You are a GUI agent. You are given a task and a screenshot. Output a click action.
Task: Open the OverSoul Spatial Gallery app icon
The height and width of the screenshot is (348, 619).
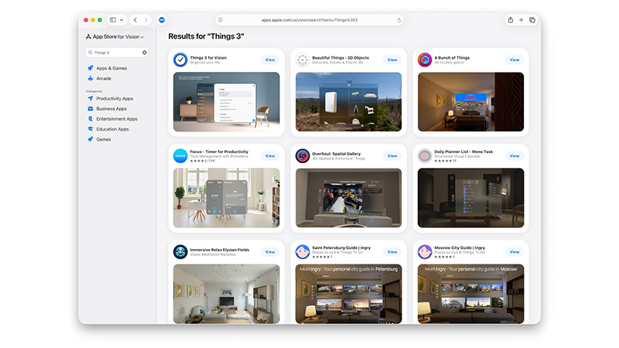[x=303, y=156]
